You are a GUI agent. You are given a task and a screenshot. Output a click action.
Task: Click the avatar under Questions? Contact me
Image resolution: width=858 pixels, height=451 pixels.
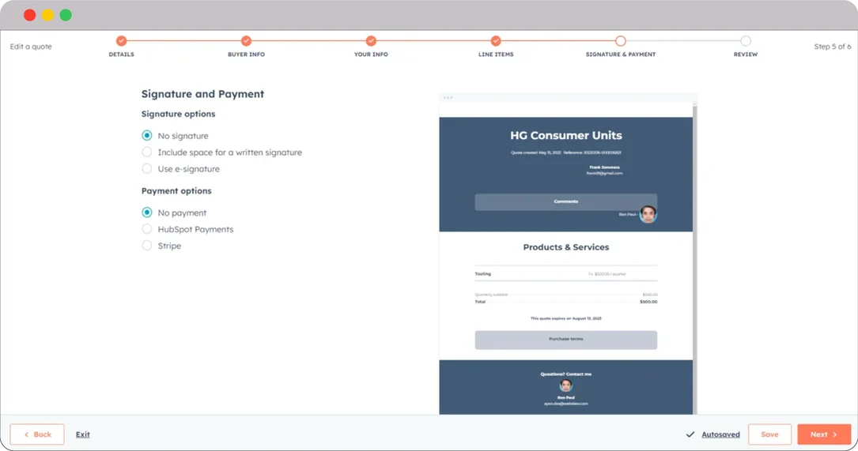[565, 385]
